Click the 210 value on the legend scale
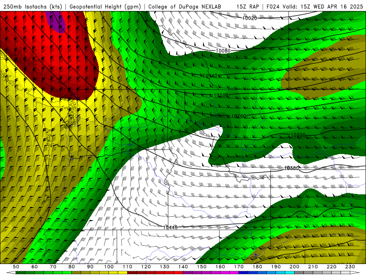366x275 pixels. pos(313,267)
